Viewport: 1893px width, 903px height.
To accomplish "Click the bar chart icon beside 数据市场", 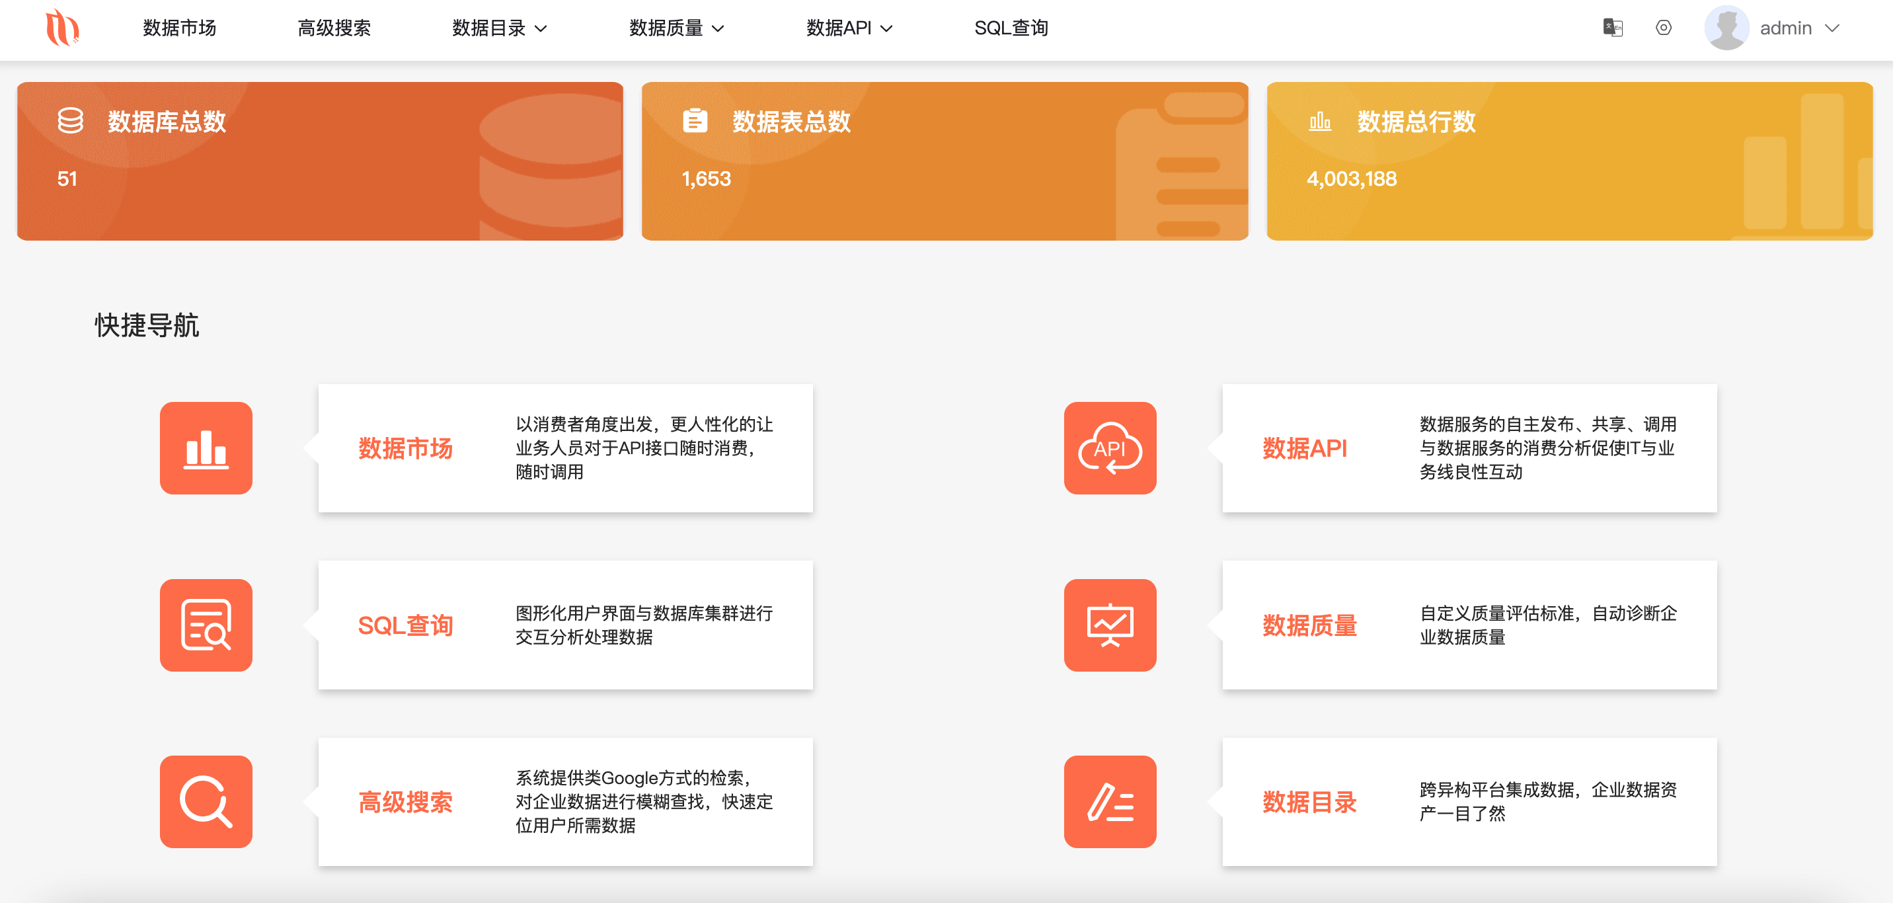I will coord(206,448).
